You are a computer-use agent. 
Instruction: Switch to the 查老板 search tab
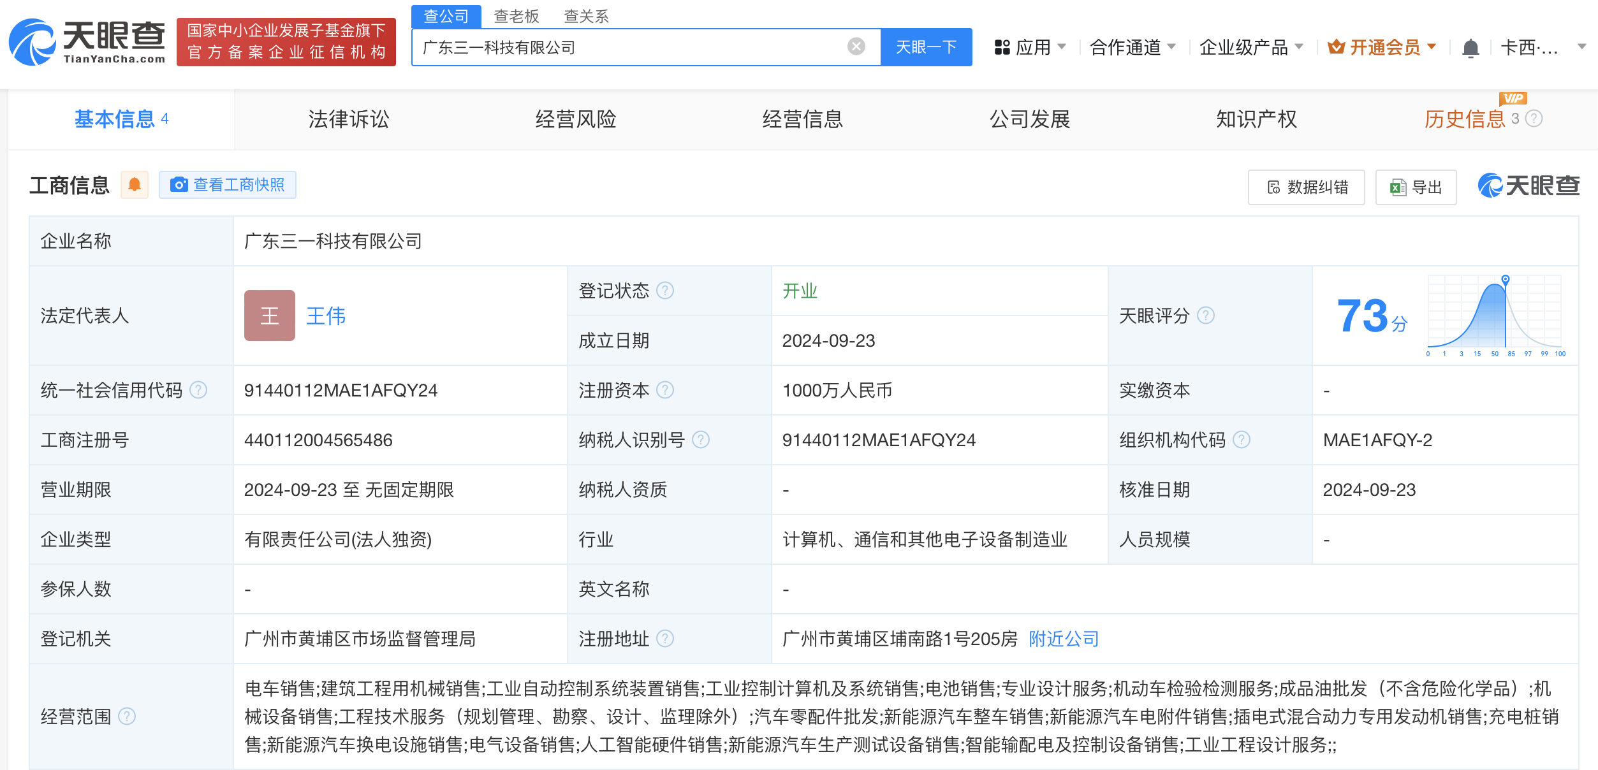click(517, 16)
